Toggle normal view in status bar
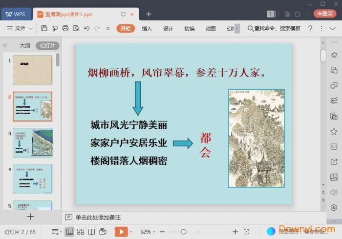Viewport: 342px width, 239px height. click(69, 232)
